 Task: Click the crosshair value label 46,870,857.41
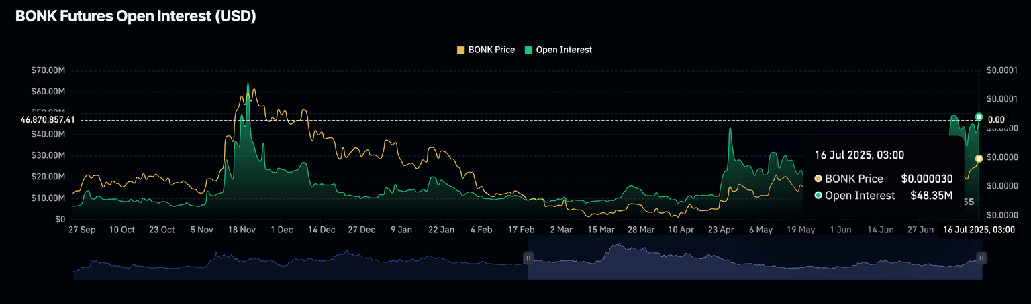point(48,120)
